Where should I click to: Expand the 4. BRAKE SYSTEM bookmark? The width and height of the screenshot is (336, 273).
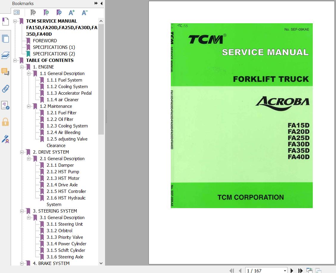click(x=22, y=263)
